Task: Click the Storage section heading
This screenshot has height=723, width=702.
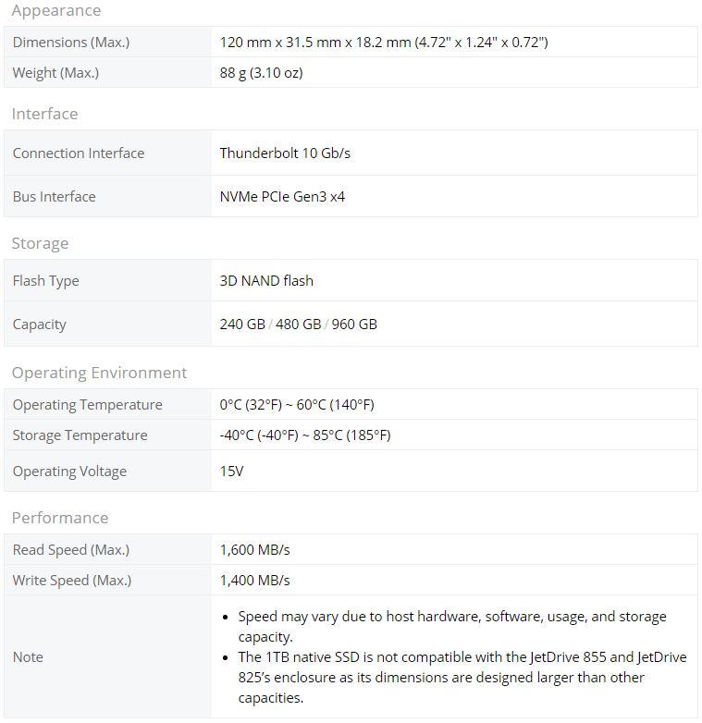Action: point(40,243)
